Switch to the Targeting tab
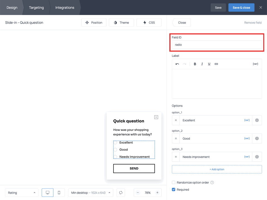This screenshot has width=267, height=200. (x=36, y=7)
